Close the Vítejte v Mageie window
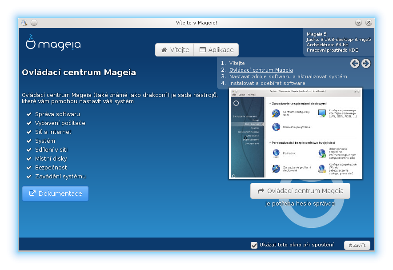Image resolution: width=393 pixels, height=270 pixels. coord(369,23)
